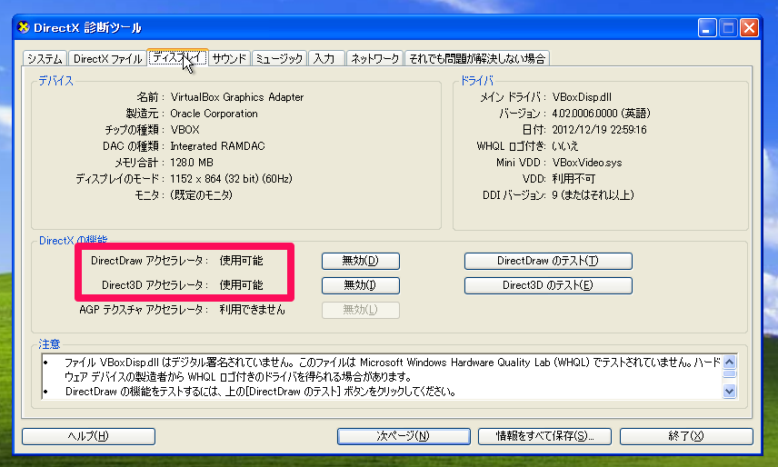The width and height of the screenshot is (778, 467).
Task: Open the ミュージック tab
Action: [x=279, y=59]
